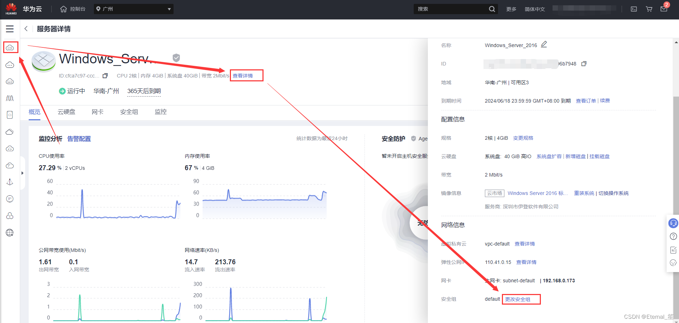Copy server ID cfca7c97 with copy icon
Screen dimensions: 679x323
(105, 76)
